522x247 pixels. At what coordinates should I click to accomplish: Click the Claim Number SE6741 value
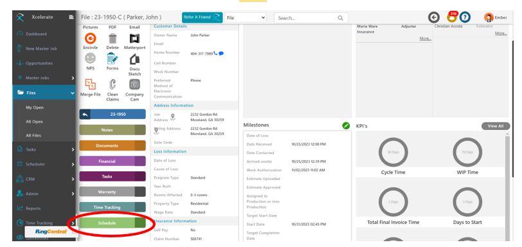coord(196,239)
